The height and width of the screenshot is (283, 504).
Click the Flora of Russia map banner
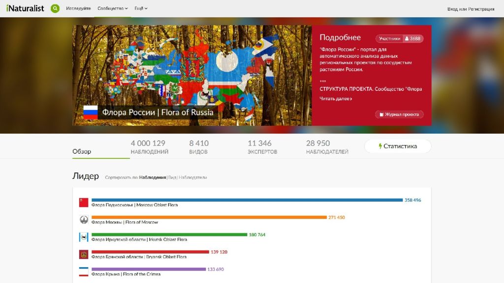[x=192, y=75]
